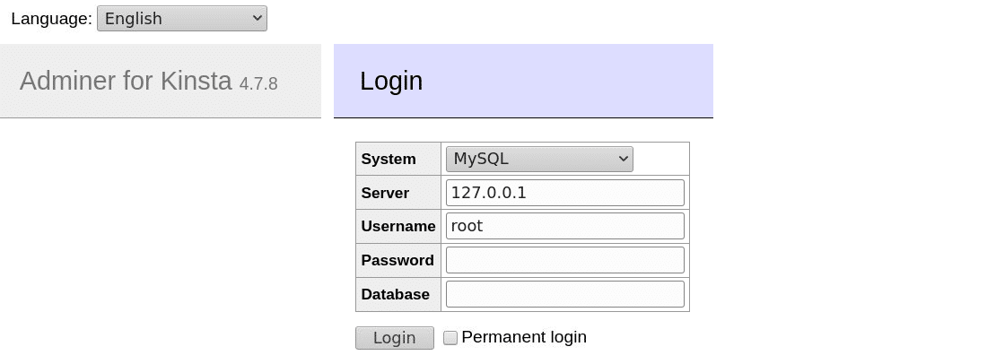Click the Login page heading
The image size is (987, 364).
click(x=391, y=81)
